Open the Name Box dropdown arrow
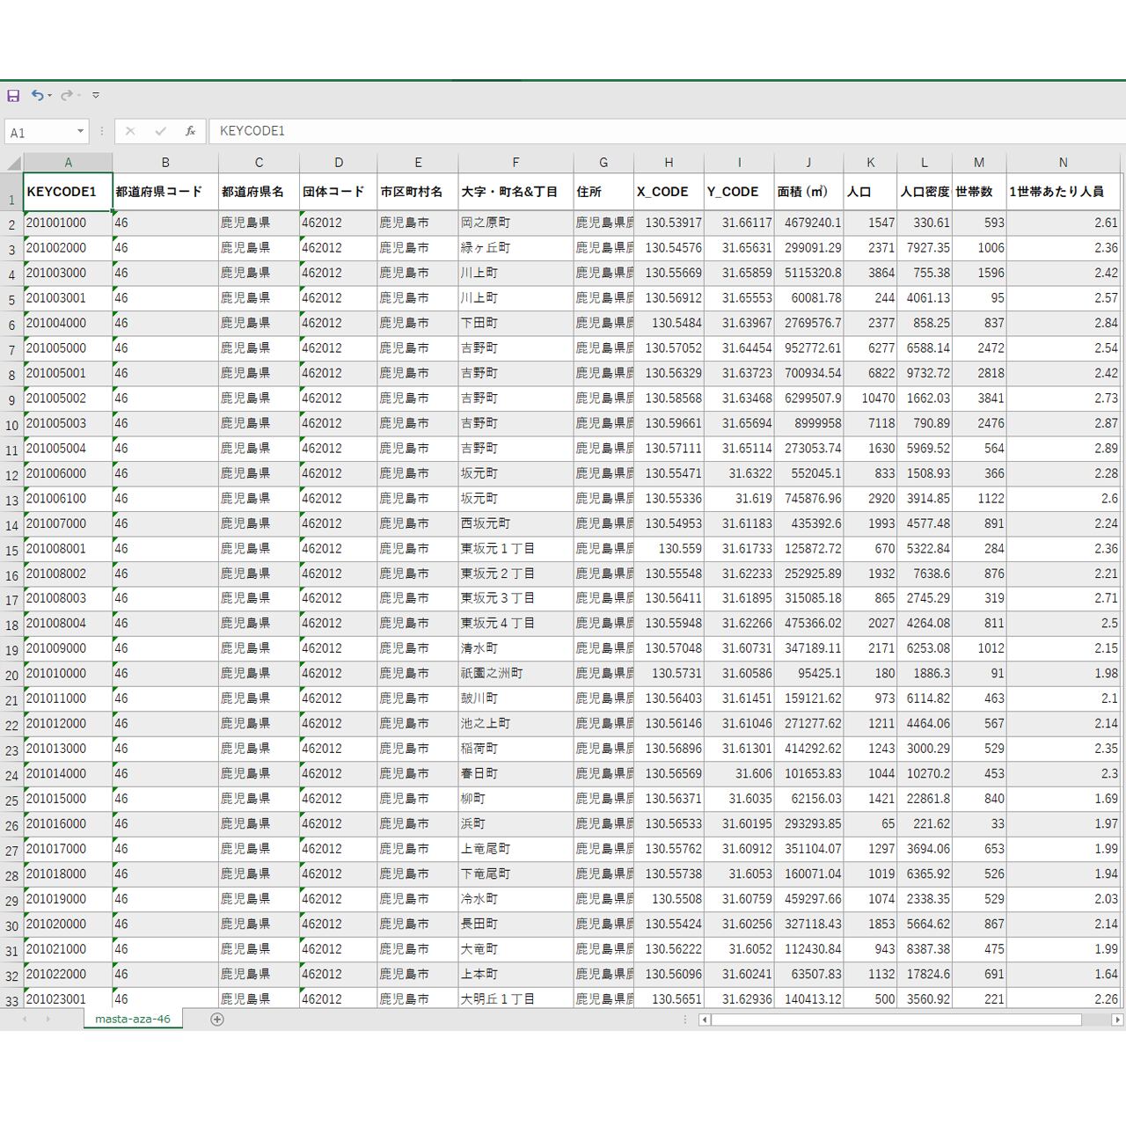The height and width of the screenshot is (1126, 1126). [x=80, y=131]
